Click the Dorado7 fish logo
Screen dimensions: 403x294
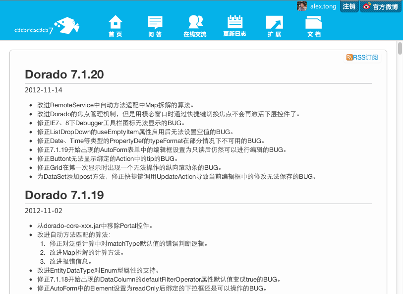pos(41,26)
